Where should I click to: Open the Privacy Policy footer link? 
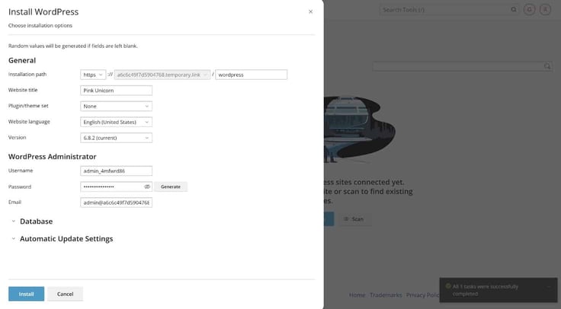pyautogui.click(x=422, y=295)
